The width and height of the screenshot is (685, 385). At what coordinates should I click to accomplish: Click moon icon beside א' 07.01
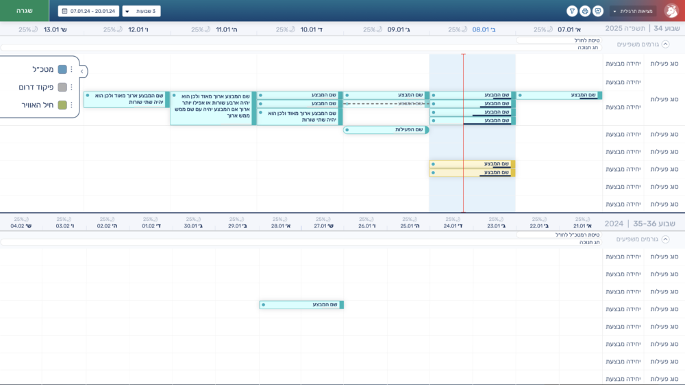tap(550, 29)
